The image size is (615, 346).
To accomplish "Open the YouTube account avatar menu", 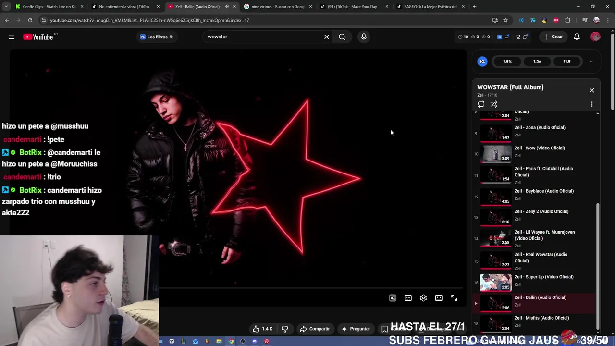I will click(595, 37).
